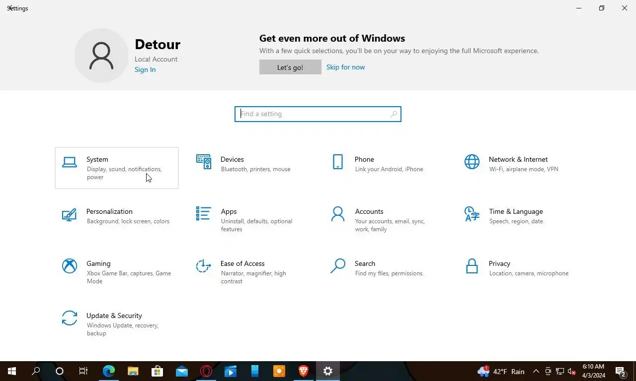
Task: Open Devices settings keyboard icon
Action: (204, 162)
